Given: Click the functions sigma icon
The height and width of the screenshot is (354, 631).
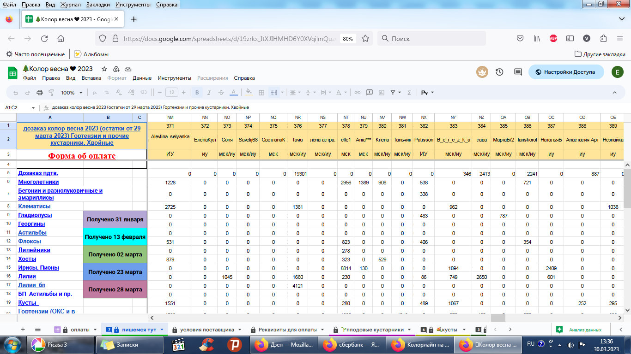Looking at the screenshot, I should [x=409, y=93].
